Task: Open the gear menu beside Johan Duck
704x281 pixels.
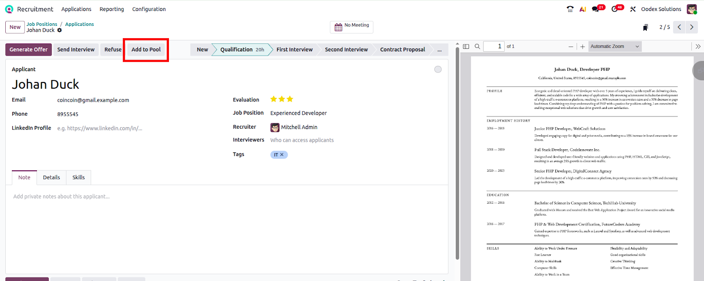Action: coord(60,30)
